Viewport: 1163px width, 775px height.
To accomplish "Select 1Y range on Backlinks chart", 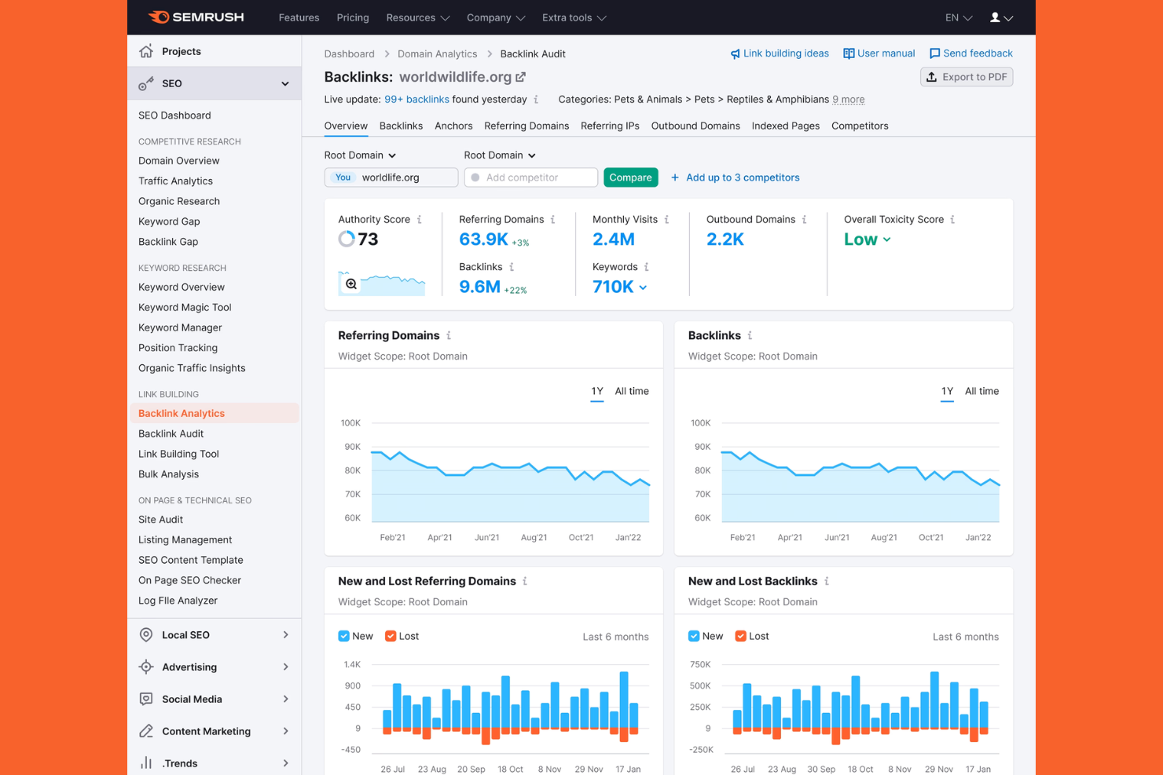I will point(947,391).
